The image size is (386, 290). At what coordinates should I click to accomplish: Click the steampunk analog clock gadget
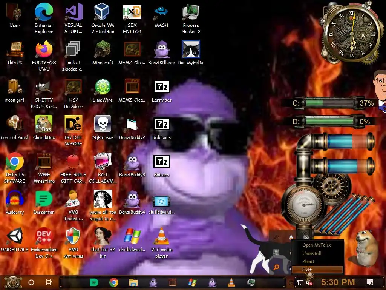coord(352,33)
